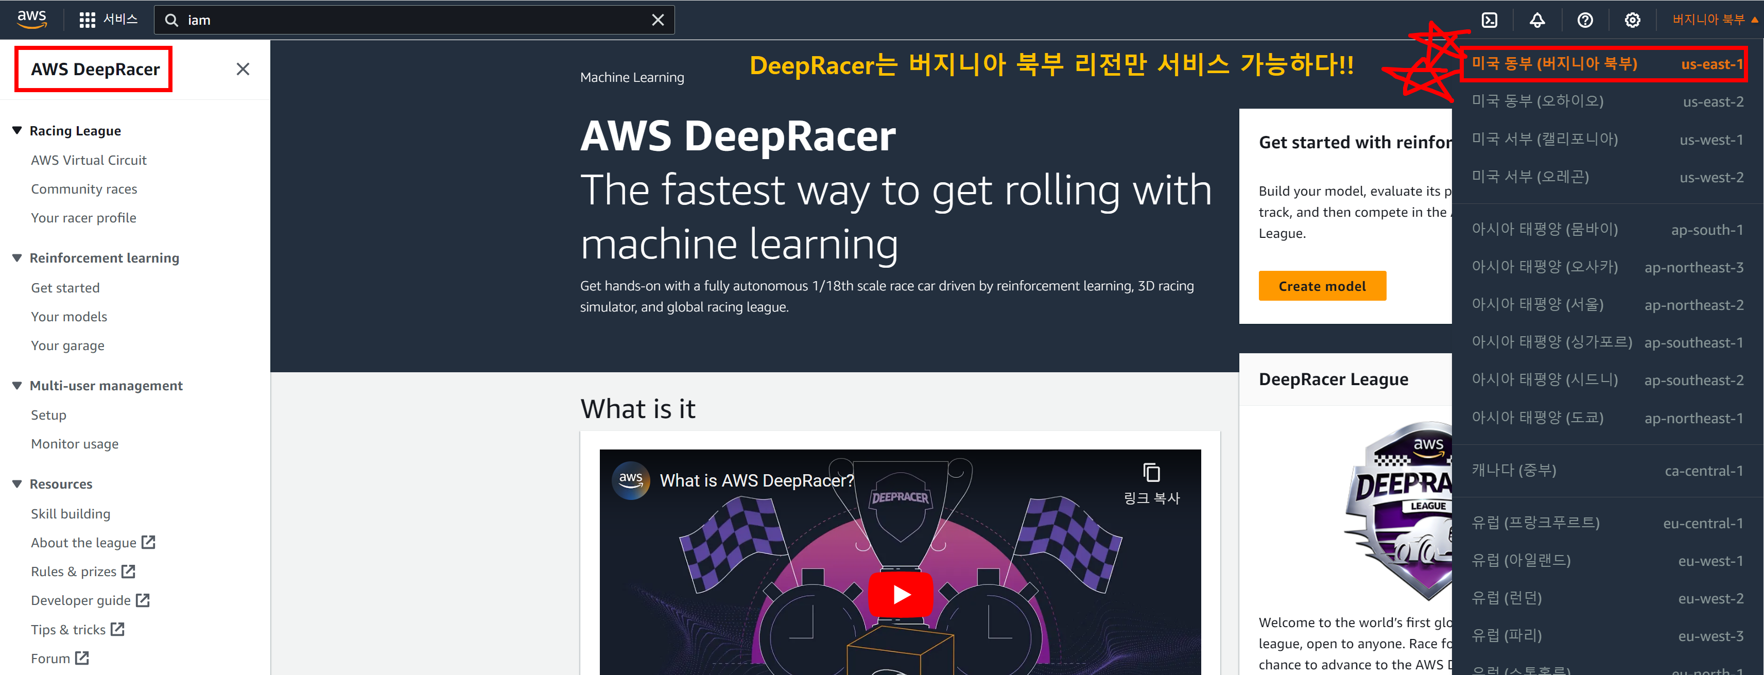Viewport: 1764px width, 675px height.
Task: Collapse the Reinforcement learning section
Action: pos(17,257)
